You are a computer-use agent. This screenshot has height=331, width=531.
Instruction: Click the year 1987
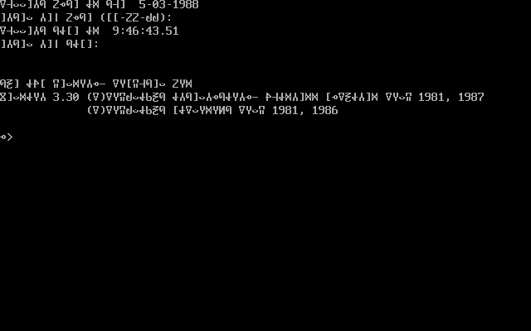pyautogui.click(x=471, y=97)
